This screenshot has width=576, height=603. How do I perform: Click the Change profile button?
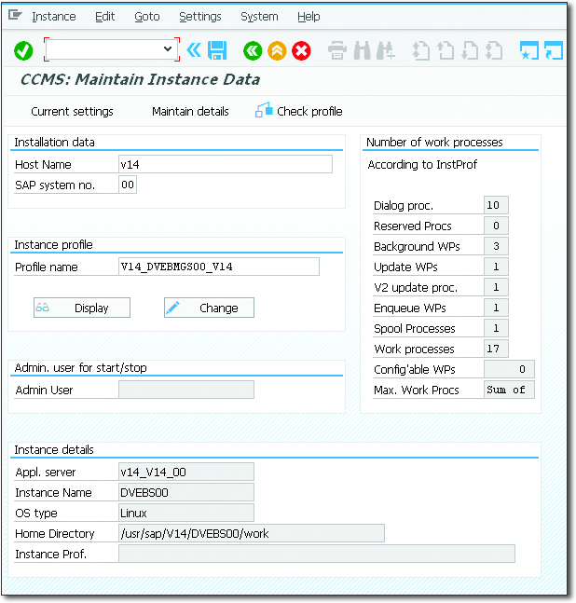[x=209, y=308]
